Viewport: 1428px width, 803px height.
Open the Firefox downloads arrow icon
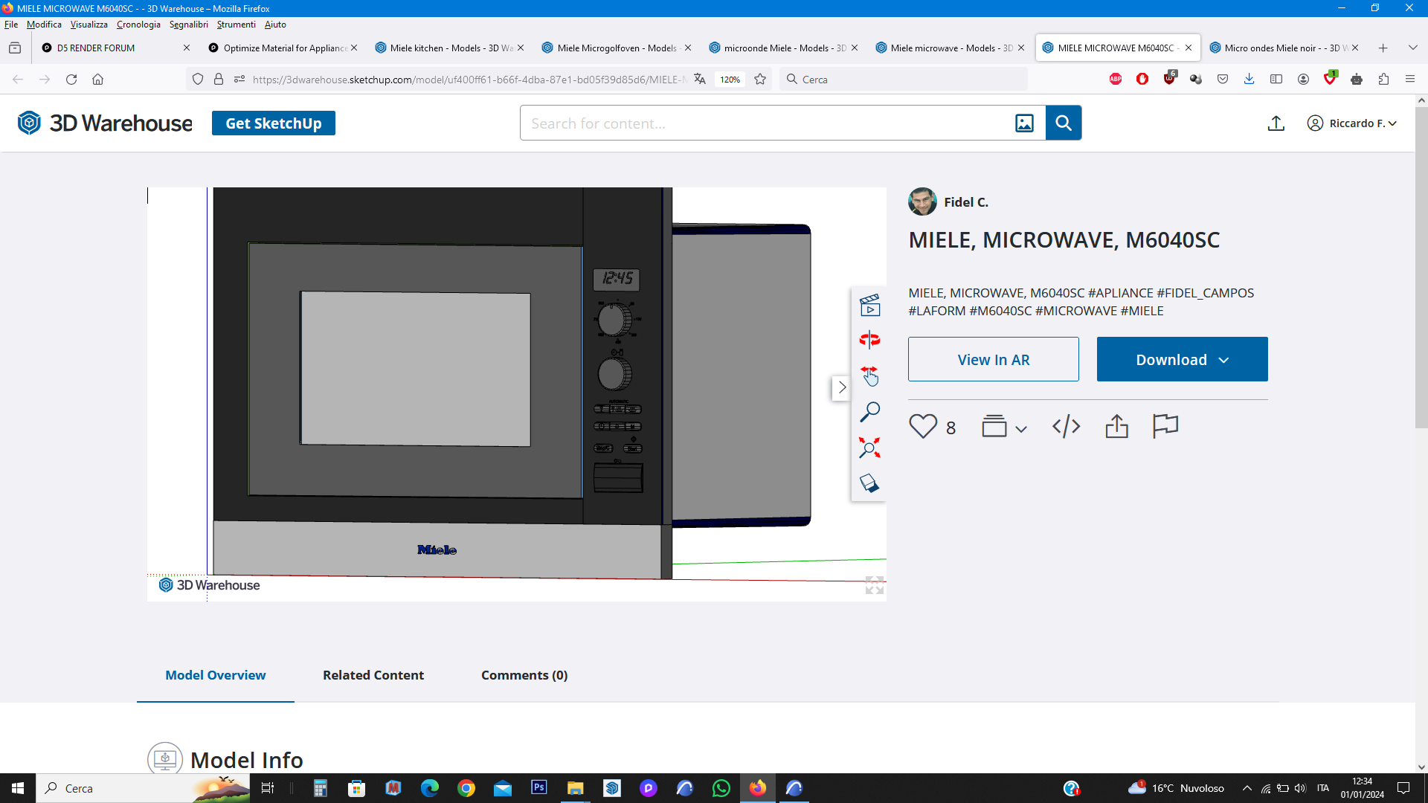coord(1249,80)
